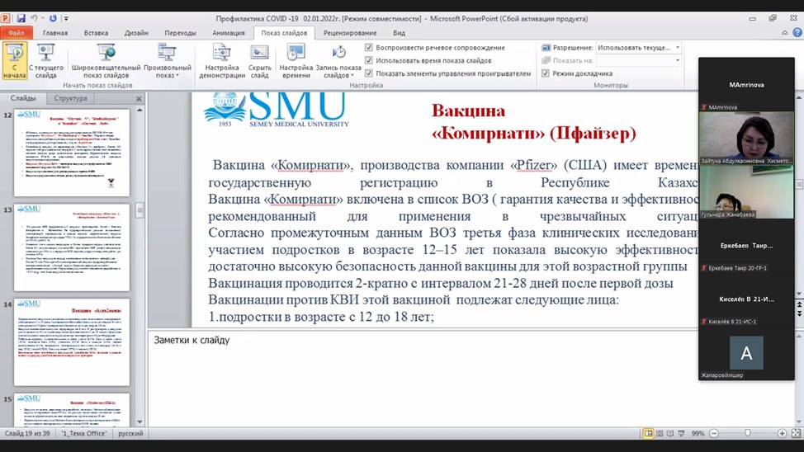This screenshot has height=452, width=804.
Task: Select Гульнара Жанабаева video tile
Action: coord(746,191)
